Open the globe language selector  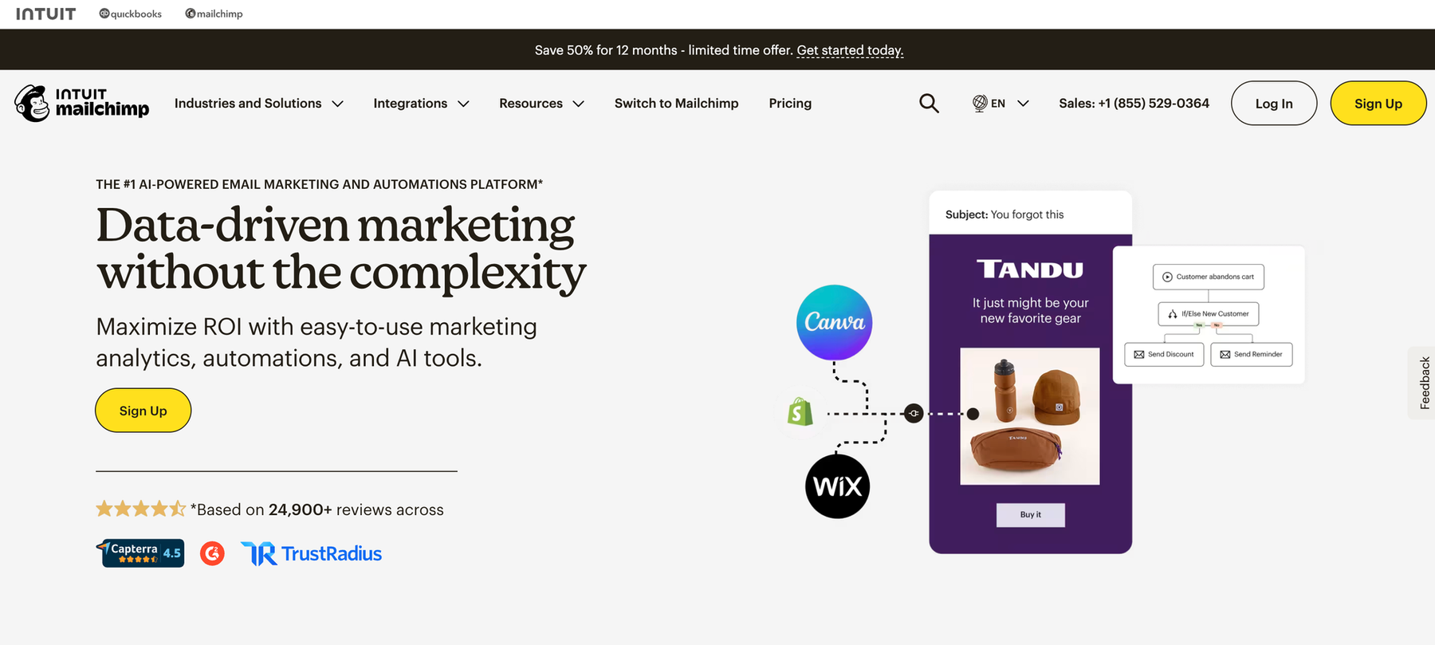(1000, 104)
